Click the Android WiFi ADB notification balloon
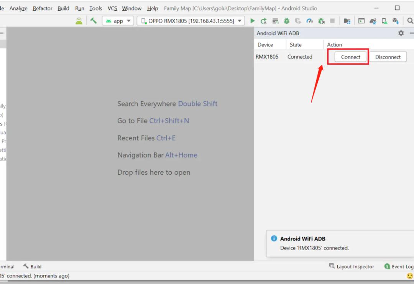The image size is (414, 284). point(340,243)
